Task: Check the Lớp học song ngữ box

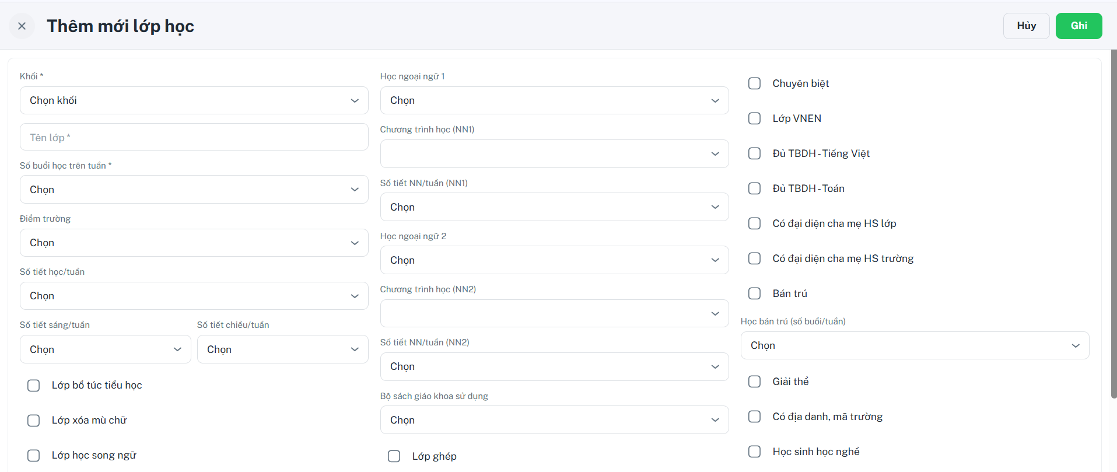Action: [x=34, y=456]
